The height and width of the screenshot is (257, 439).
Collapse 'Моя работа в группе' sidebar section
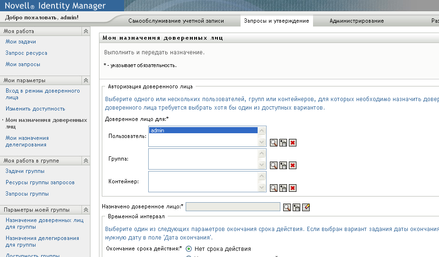coord(86,161)
